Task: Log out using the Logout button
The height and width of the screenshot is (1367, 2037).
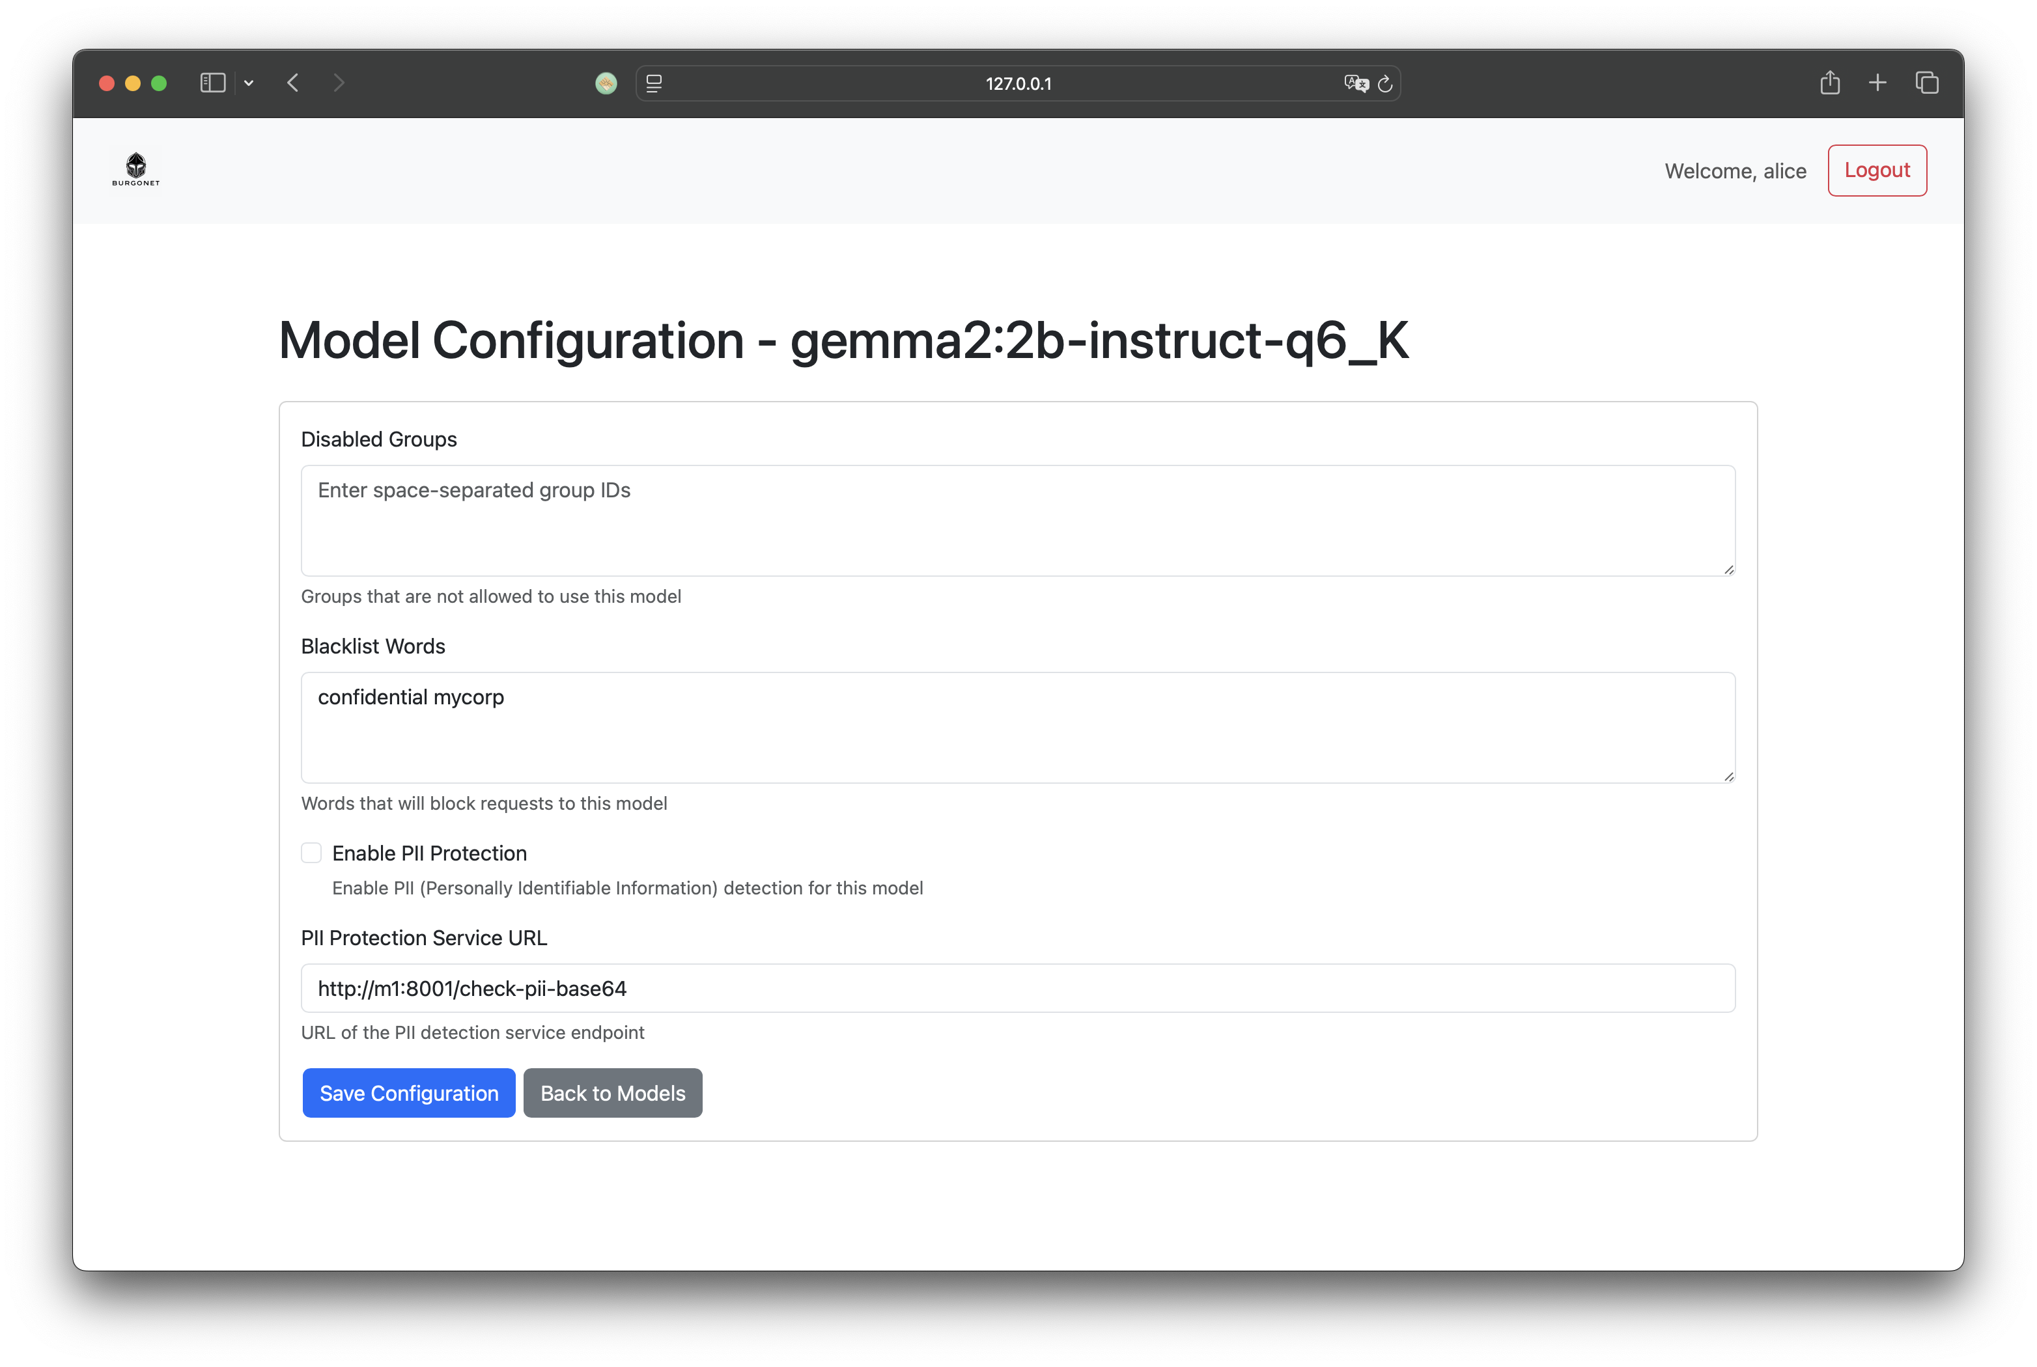Action: click(1877, 170)
